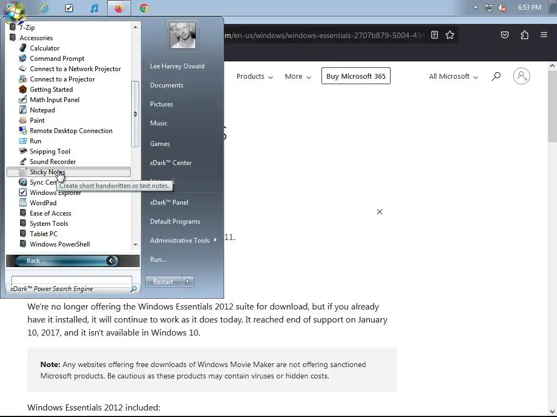This screenshot has width=557, height=417.
Task: Bookmark this page with the star icon
Action: [450, 35]
